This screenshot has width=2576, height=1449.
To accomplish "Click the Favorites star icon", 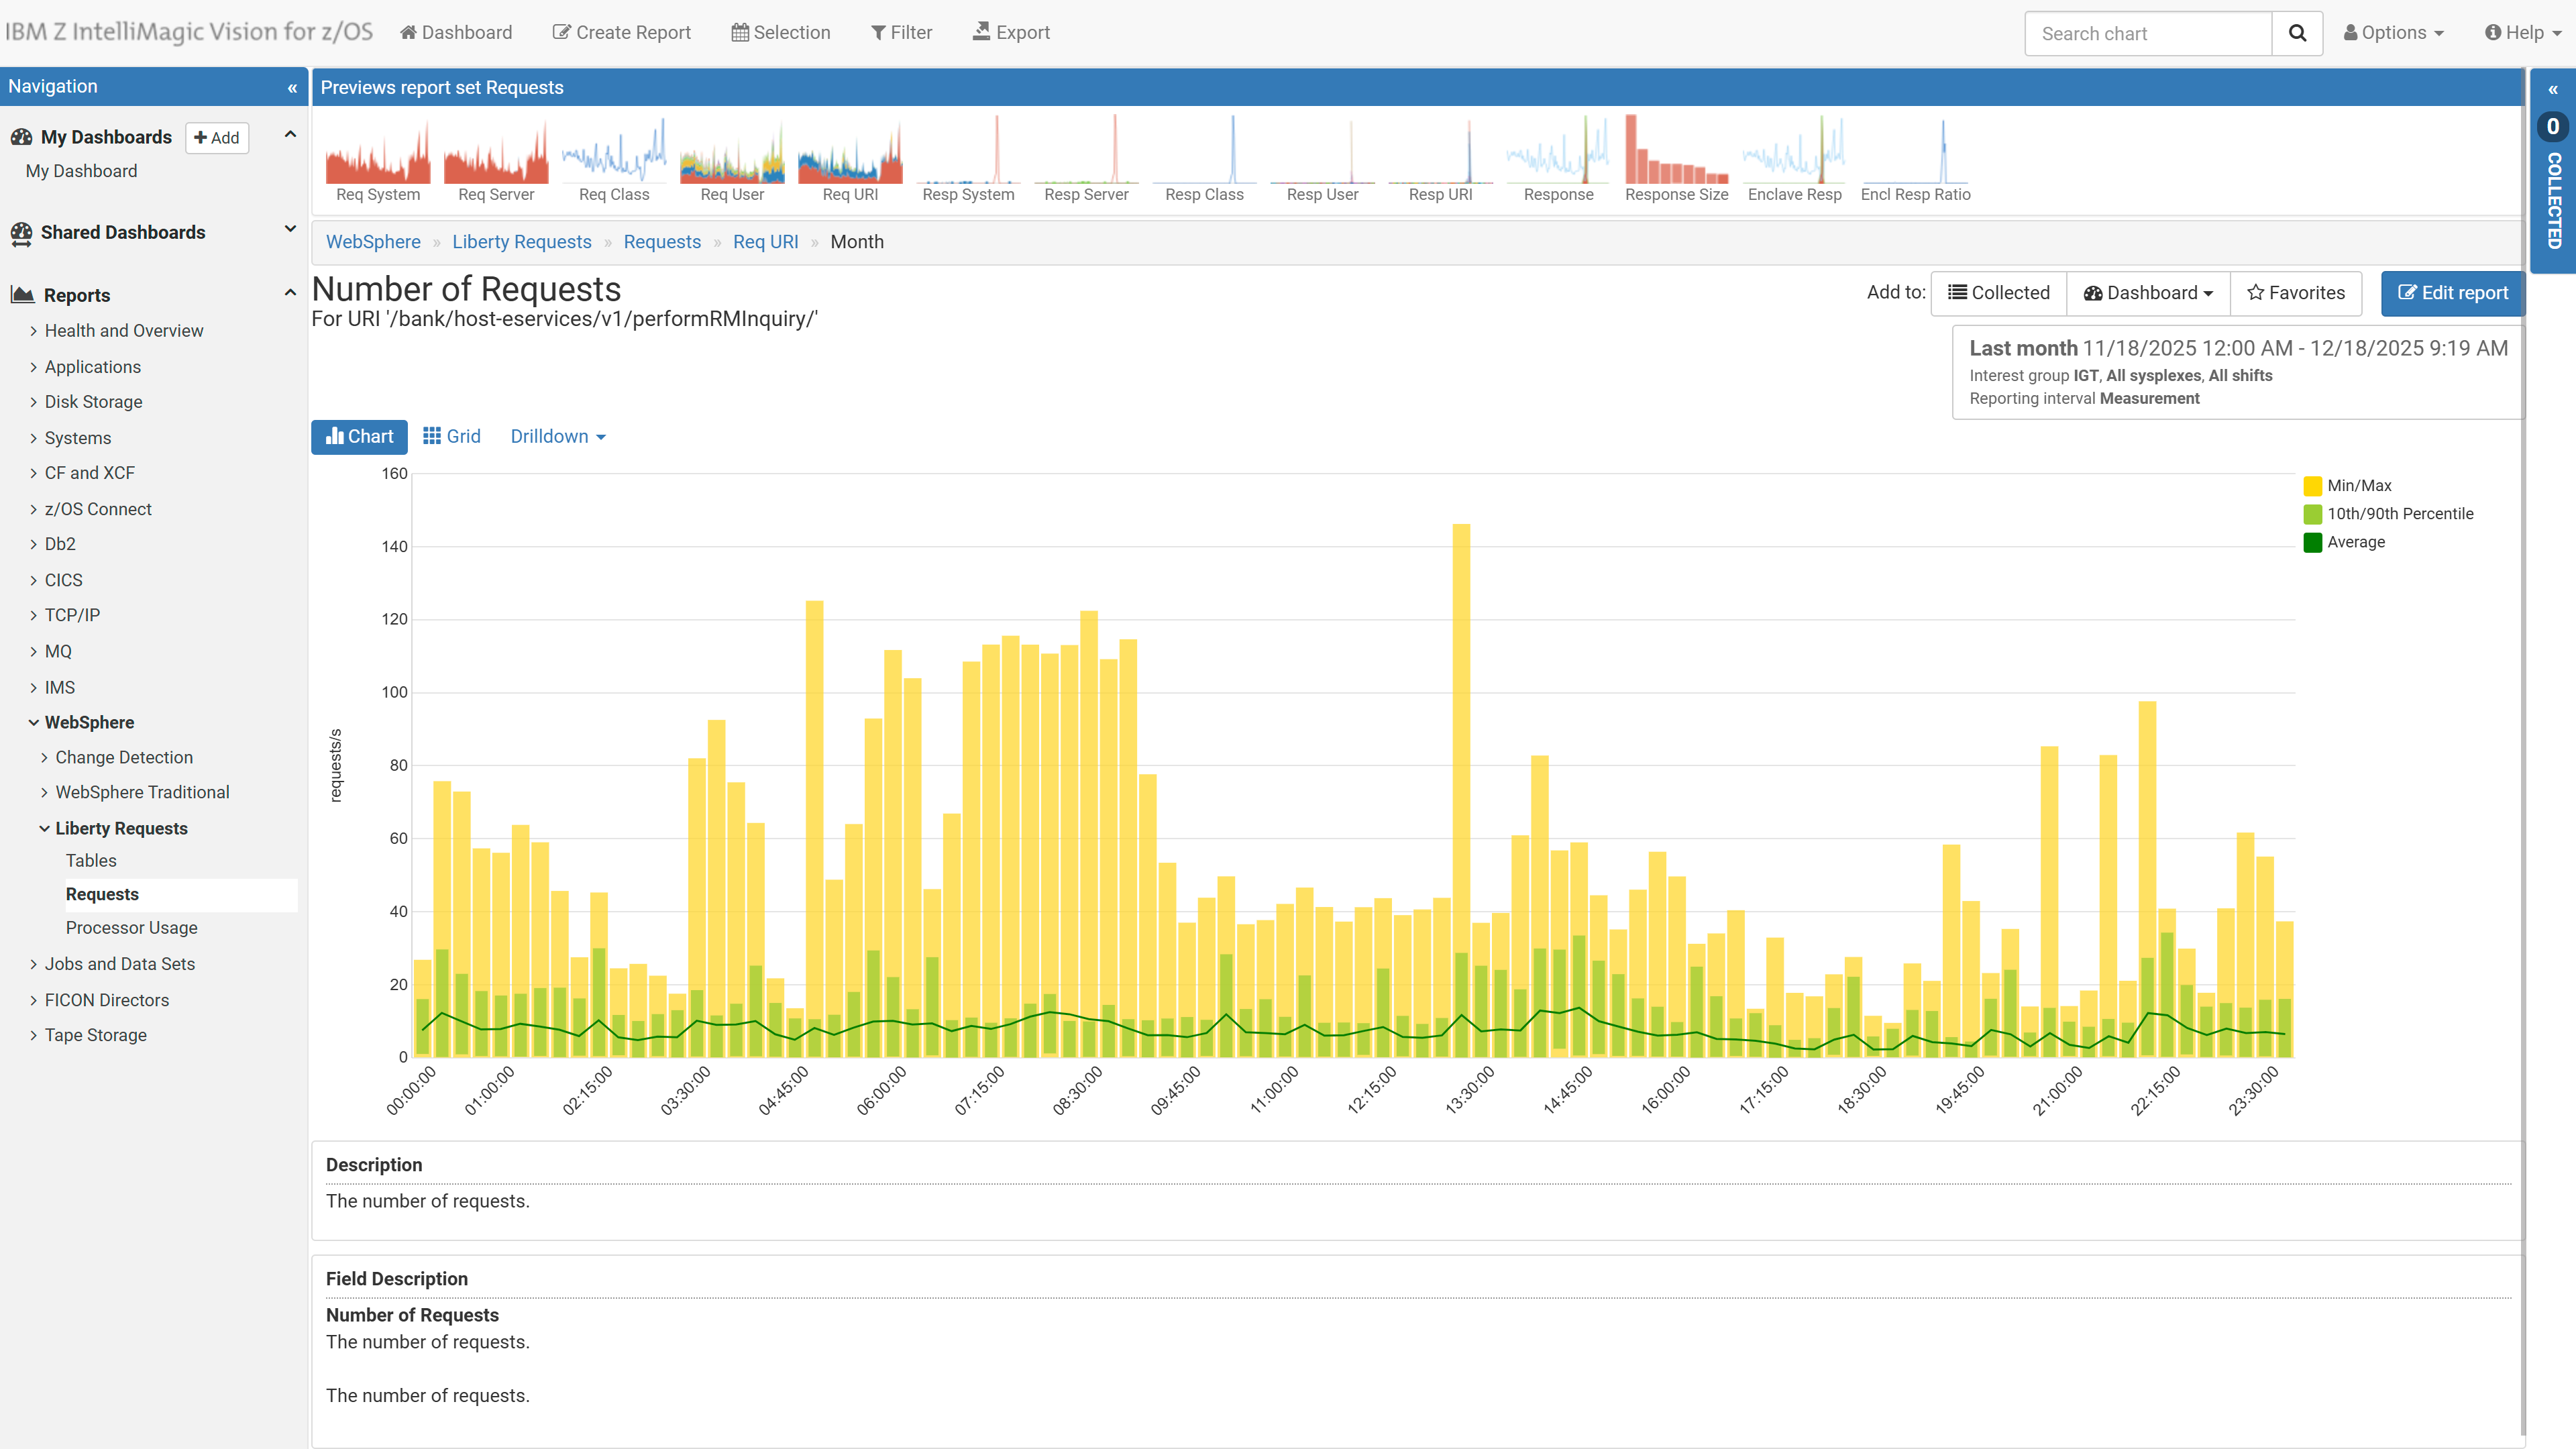I will pos(2256,293).
